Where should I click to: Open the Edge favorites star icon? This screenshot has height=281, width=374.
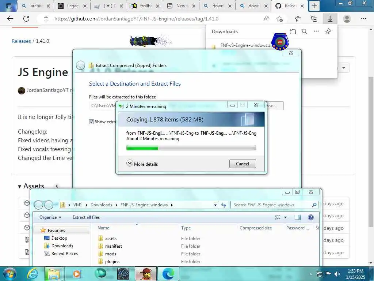tap(298, 19)
